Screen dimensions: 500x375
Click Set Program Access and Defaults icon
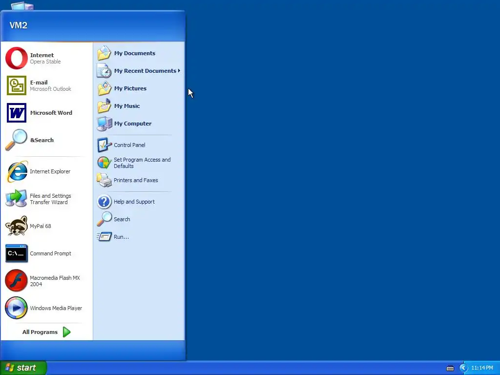104,163
